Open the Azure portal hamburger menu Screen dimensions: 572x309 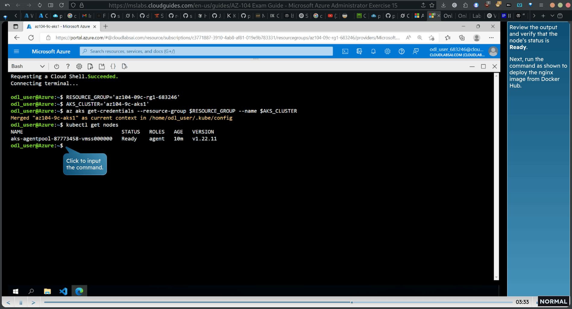coord(17,51)
